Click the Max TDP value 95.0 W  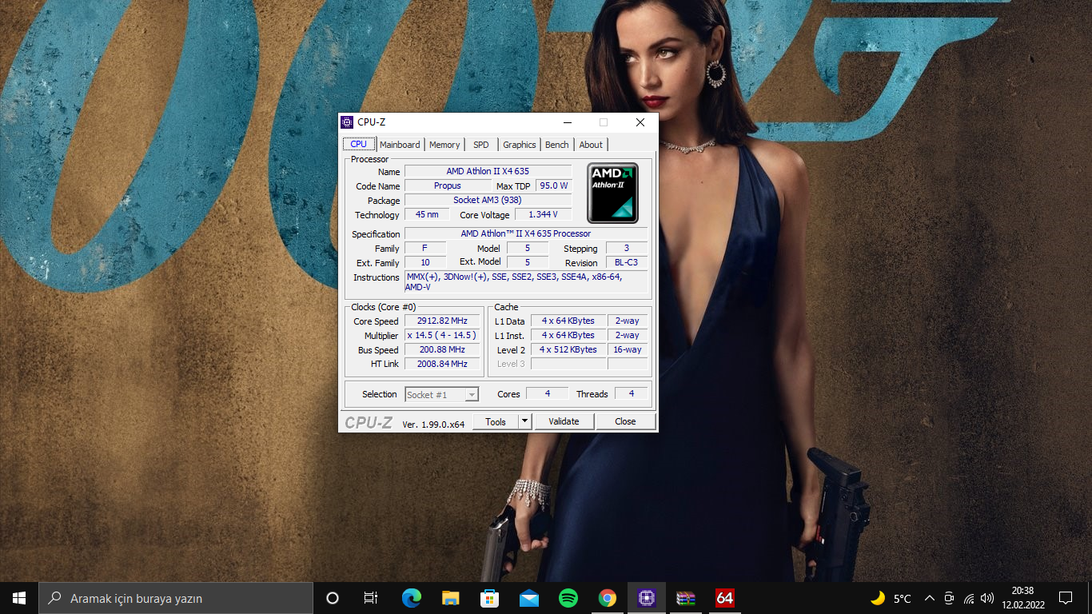pos(553,185)
